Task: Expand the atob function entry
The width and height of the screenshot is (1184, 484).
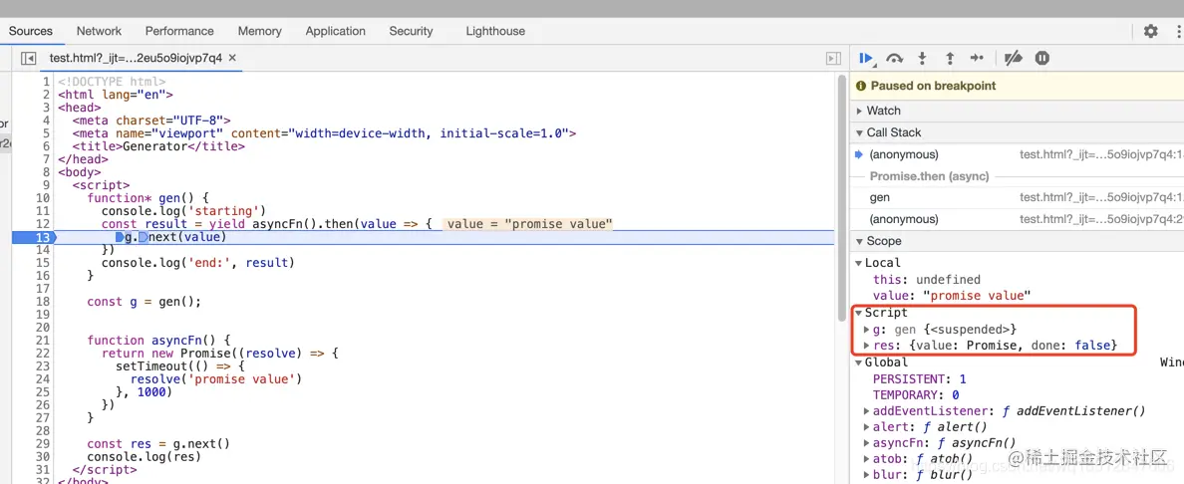Action: click(x=867, y=459)
